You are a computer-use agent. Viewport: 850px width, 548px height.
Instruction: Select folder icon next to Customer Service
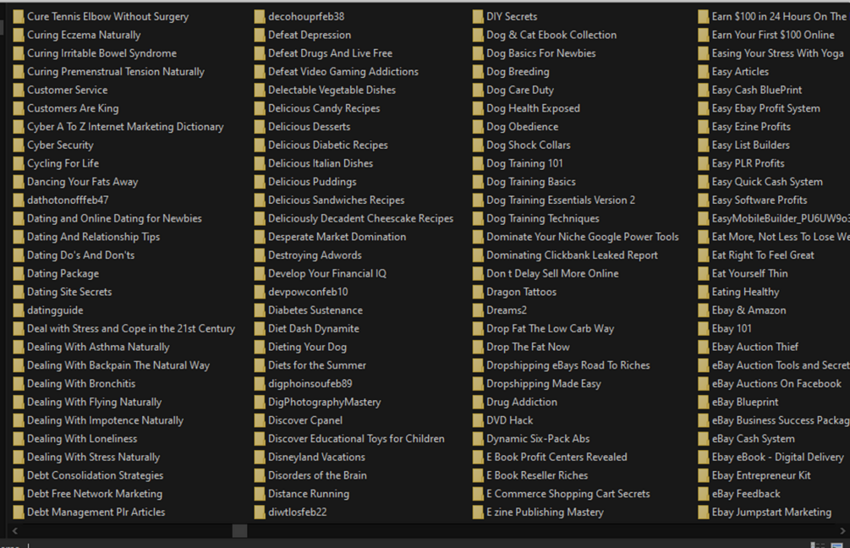pos(19,90)
